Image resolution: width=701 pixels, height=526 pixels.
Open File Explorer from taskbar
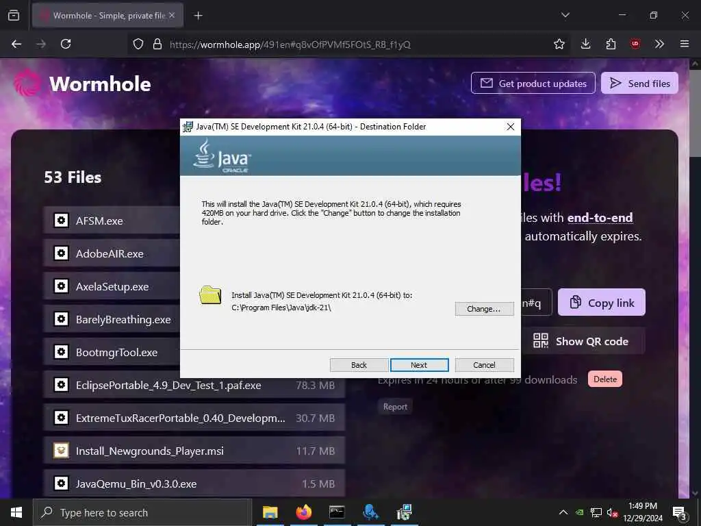pyautogui.click(x=270, y=512)
